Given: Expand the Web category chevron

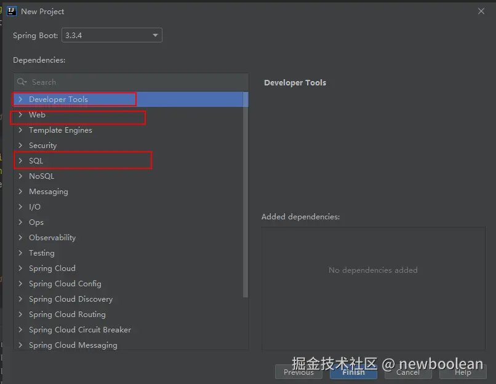Looking at the screenshot, I should [x=20, y=115].
